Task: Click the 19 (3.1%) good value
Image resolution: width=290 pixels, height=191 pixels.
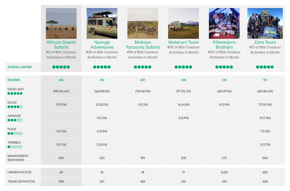Action: click(61, 105)
